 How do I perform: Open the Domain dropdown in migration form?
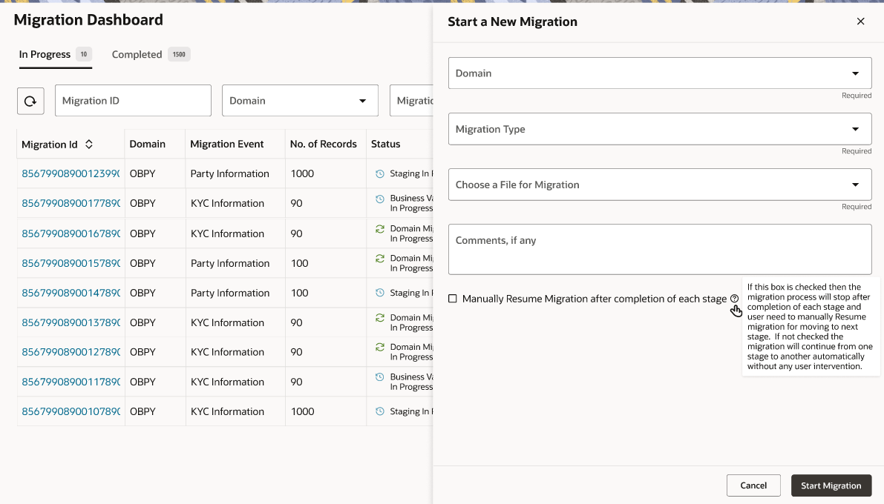coord(659,73)
